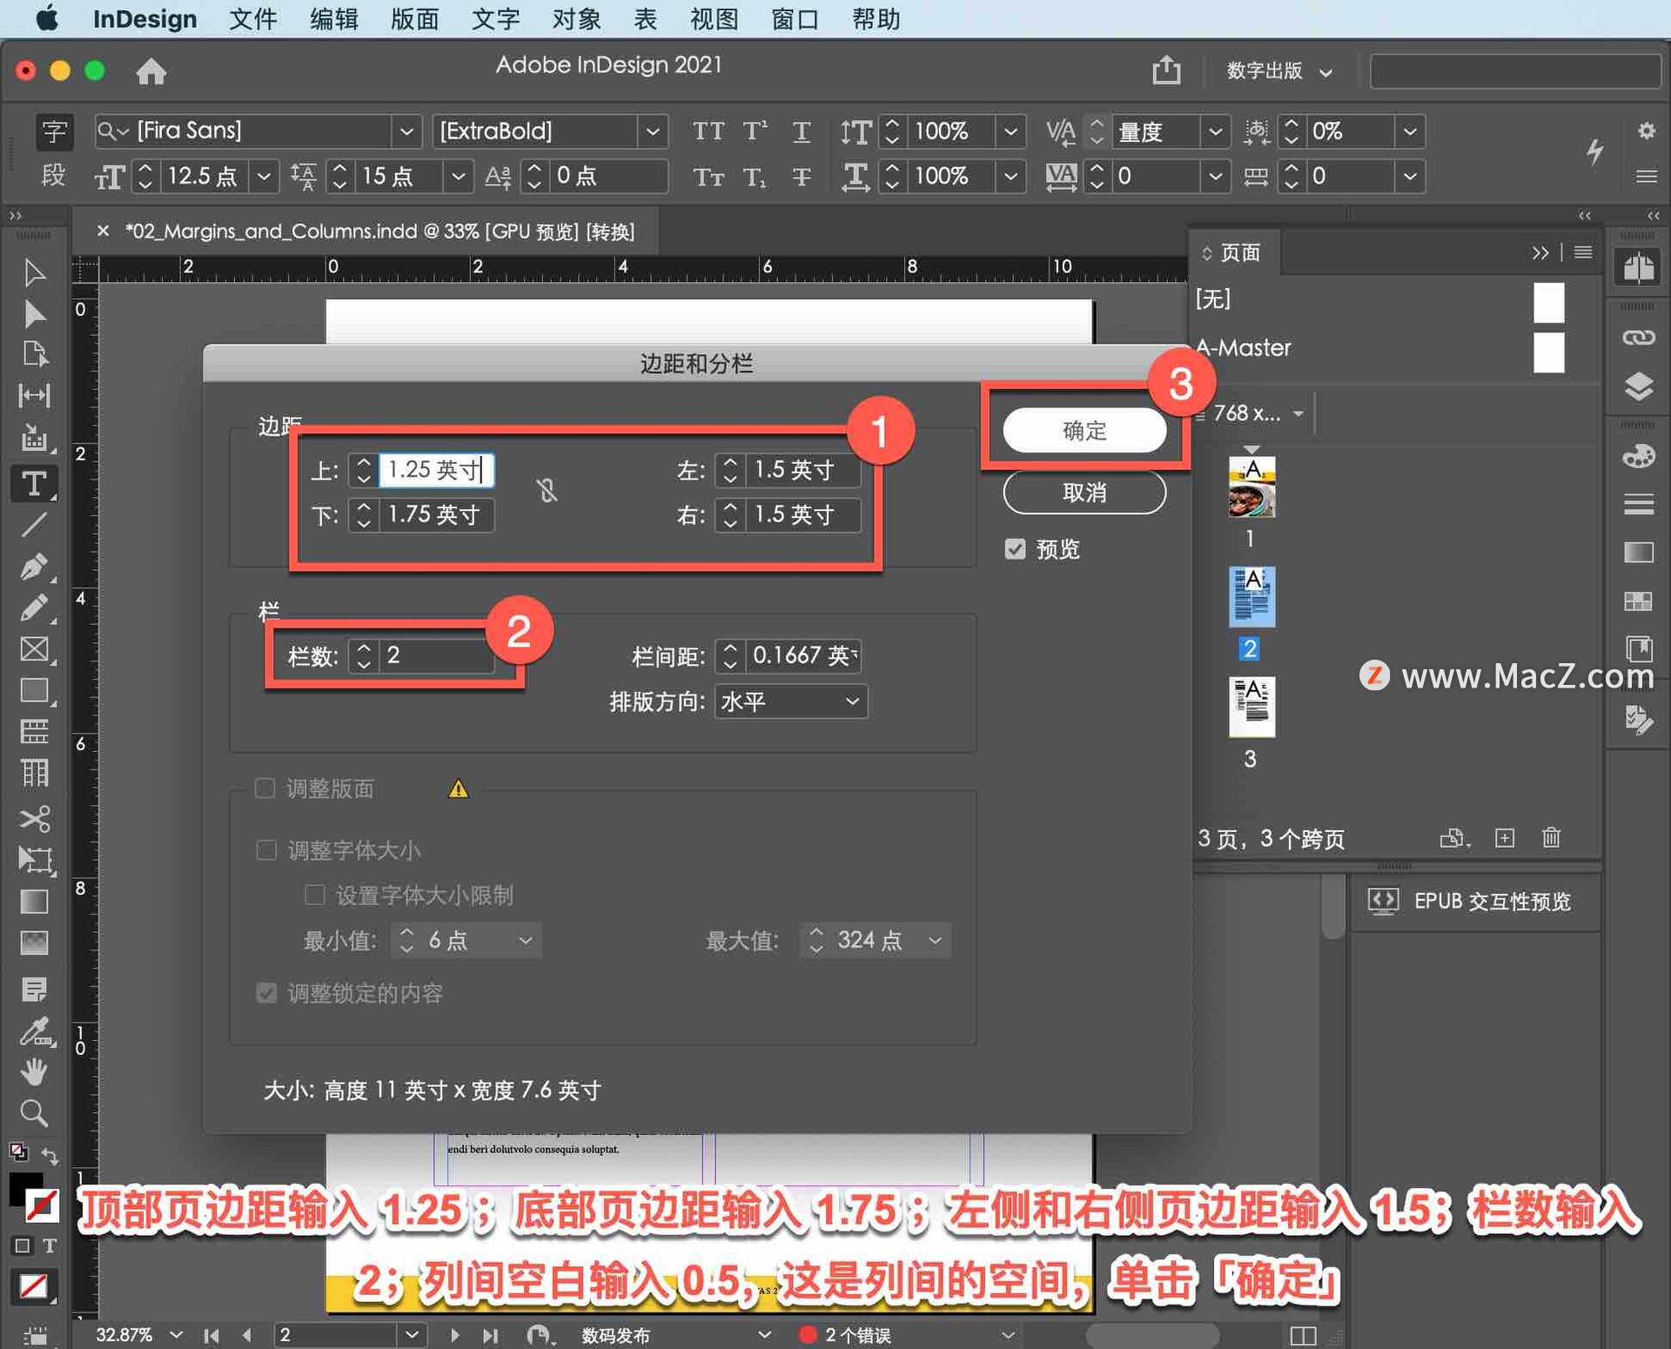Image resolution: width=1671 pixels, height=1349 pixels.
Task: Click the Home icon in title bar
Action: [x=151, y=70]
